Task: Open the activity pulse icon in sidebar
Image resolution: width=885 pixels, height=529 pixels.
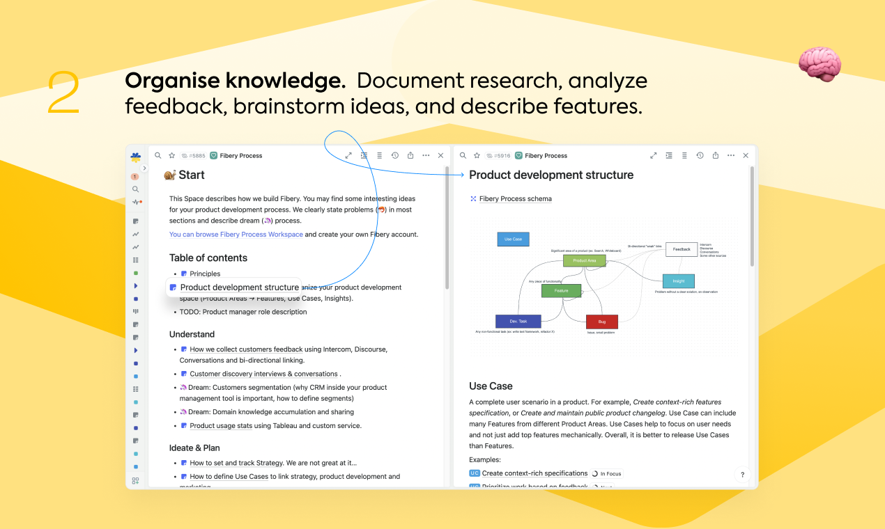Action: 136,202
